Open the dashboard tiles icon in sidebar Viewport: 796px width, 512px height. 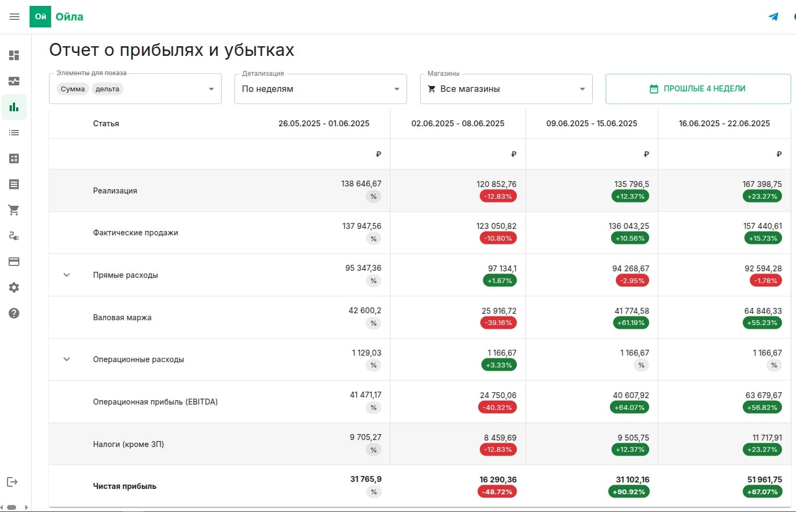(14, 55)
